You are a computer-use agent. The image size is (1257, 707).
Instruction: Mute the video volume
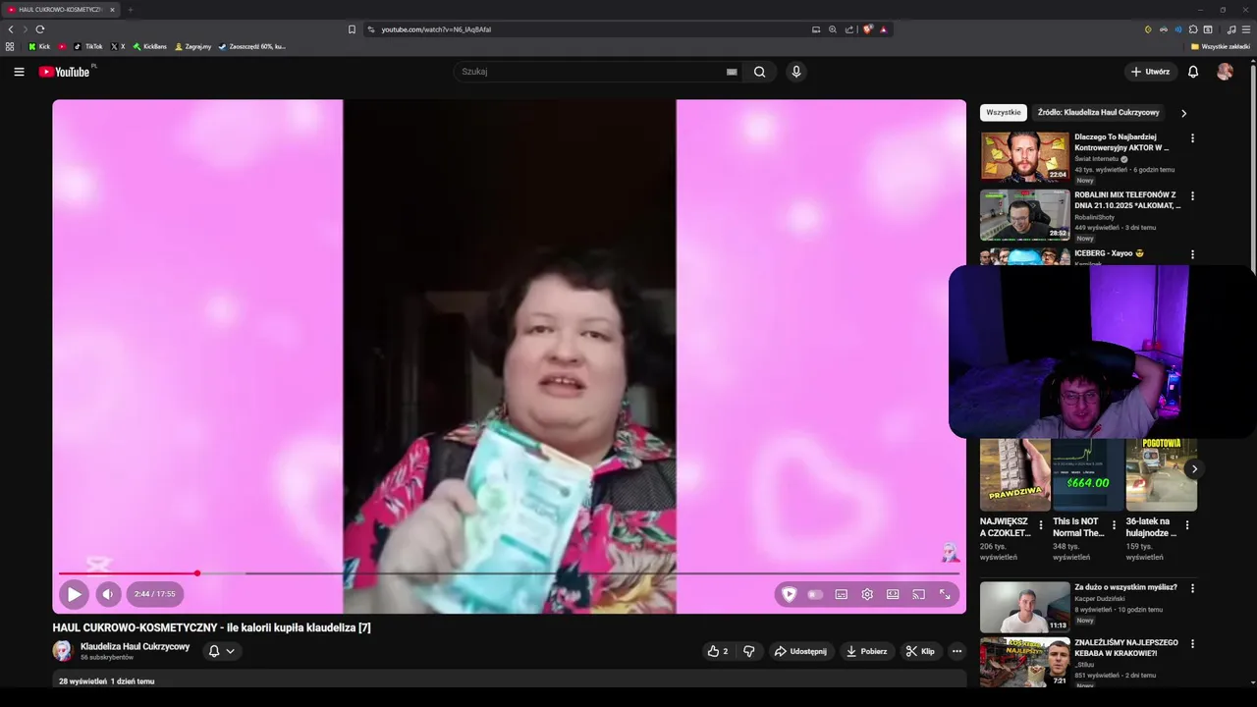pyautogui.click(x=108, y=594)
